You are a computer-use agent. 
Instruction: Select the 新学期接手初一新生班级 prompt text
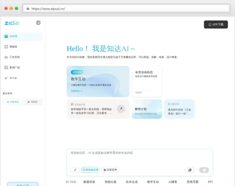91,111
